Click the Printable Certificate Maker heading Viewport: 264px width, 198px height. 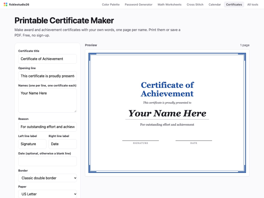[x=64, y=20]
